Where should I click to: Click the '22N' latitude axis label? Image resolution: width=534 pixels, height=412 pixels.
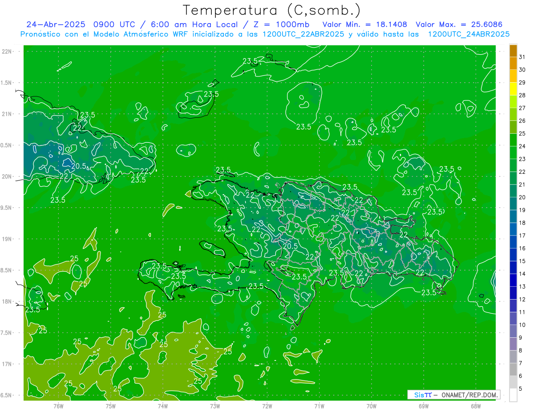pyautogui.click(x=7, y=51)
